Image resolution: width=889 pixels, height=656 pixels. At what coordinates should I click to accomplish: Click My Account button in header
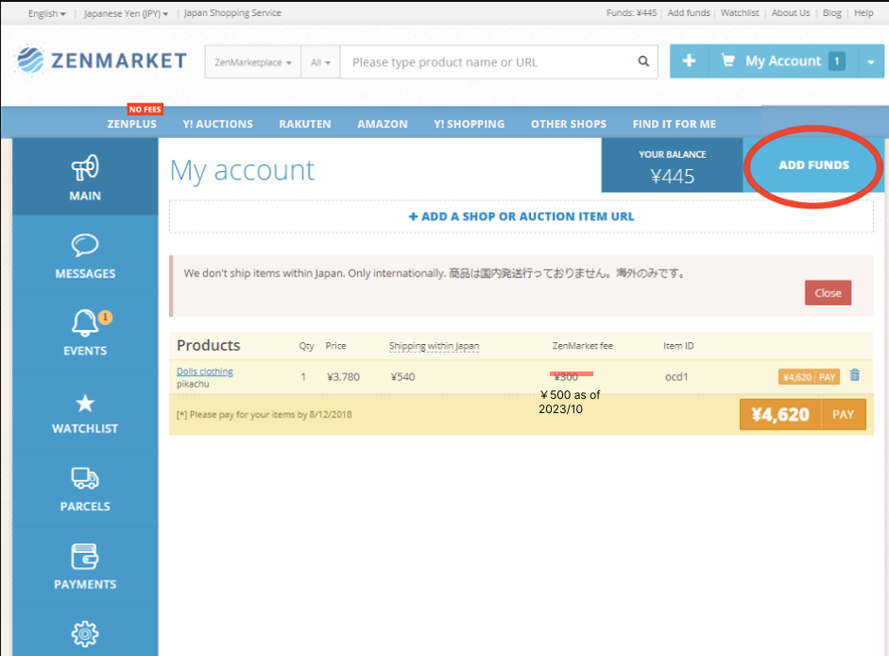783,60
